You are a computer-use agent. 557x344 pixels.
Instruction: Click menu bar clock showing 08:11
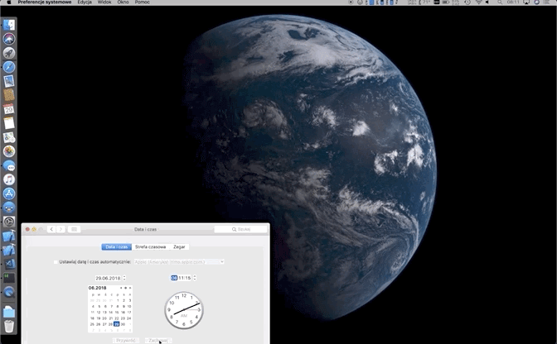[x=513, y=2]
